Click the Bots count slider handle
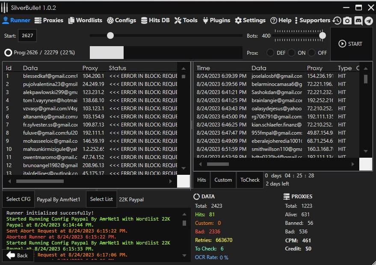This screenshot has height=265, width=376. (323, 35)
